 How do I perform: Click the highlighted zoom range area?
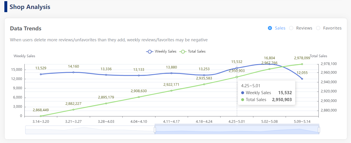coord(237,130)
